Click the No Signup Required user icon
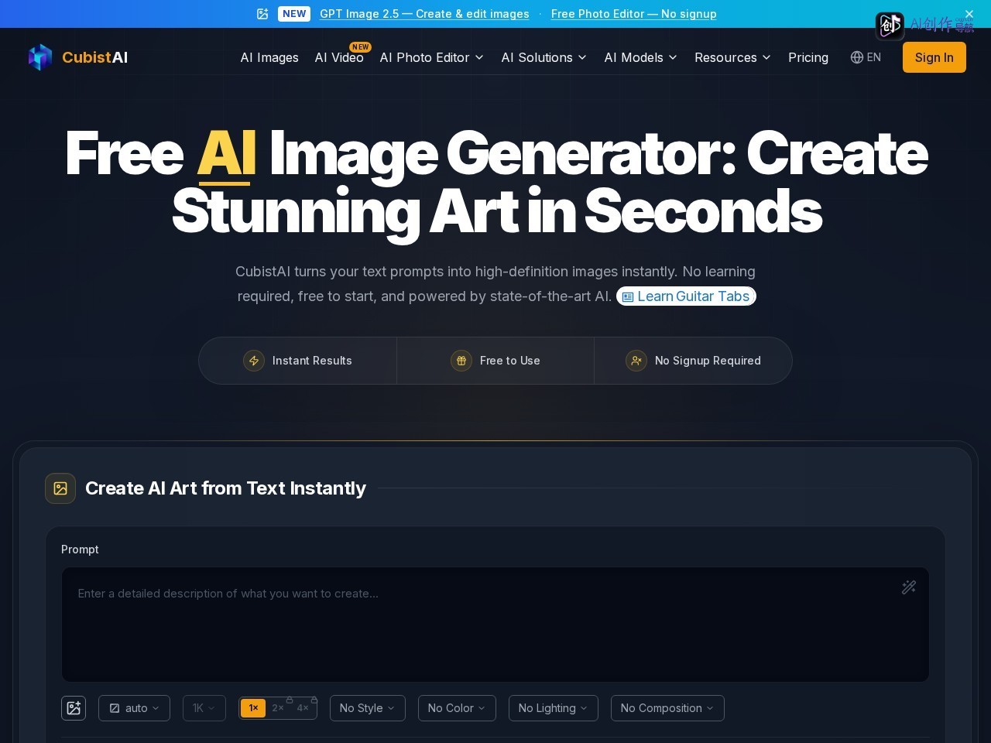Image resolution: width=991 pixels, height=743 pixels. click(636, 361)
